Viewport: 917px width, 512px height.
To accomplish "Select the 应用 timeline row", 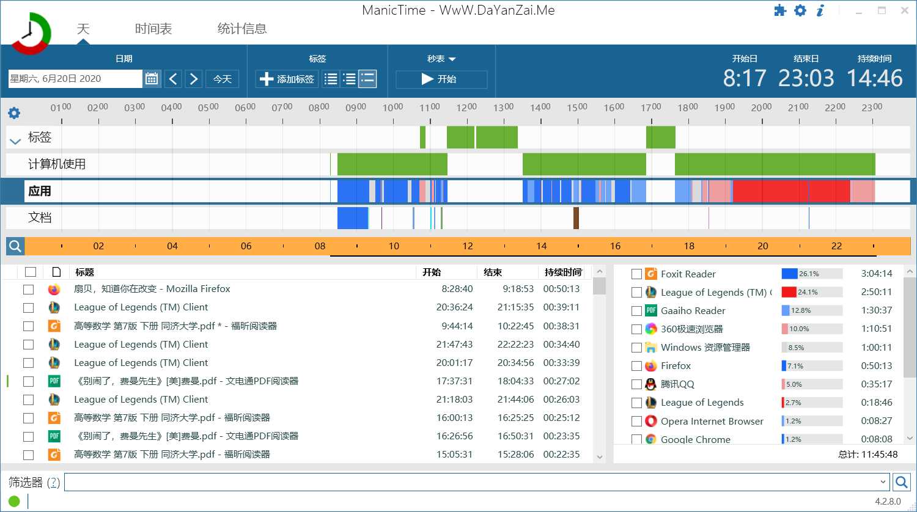I will [458, 191].
